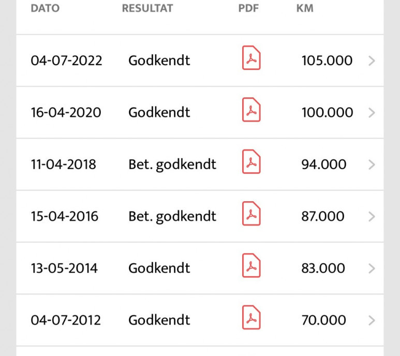
Task: Open the PDF report for 16-04-2020 inspection
Action: pyautogui.click(x=251, y=110)
